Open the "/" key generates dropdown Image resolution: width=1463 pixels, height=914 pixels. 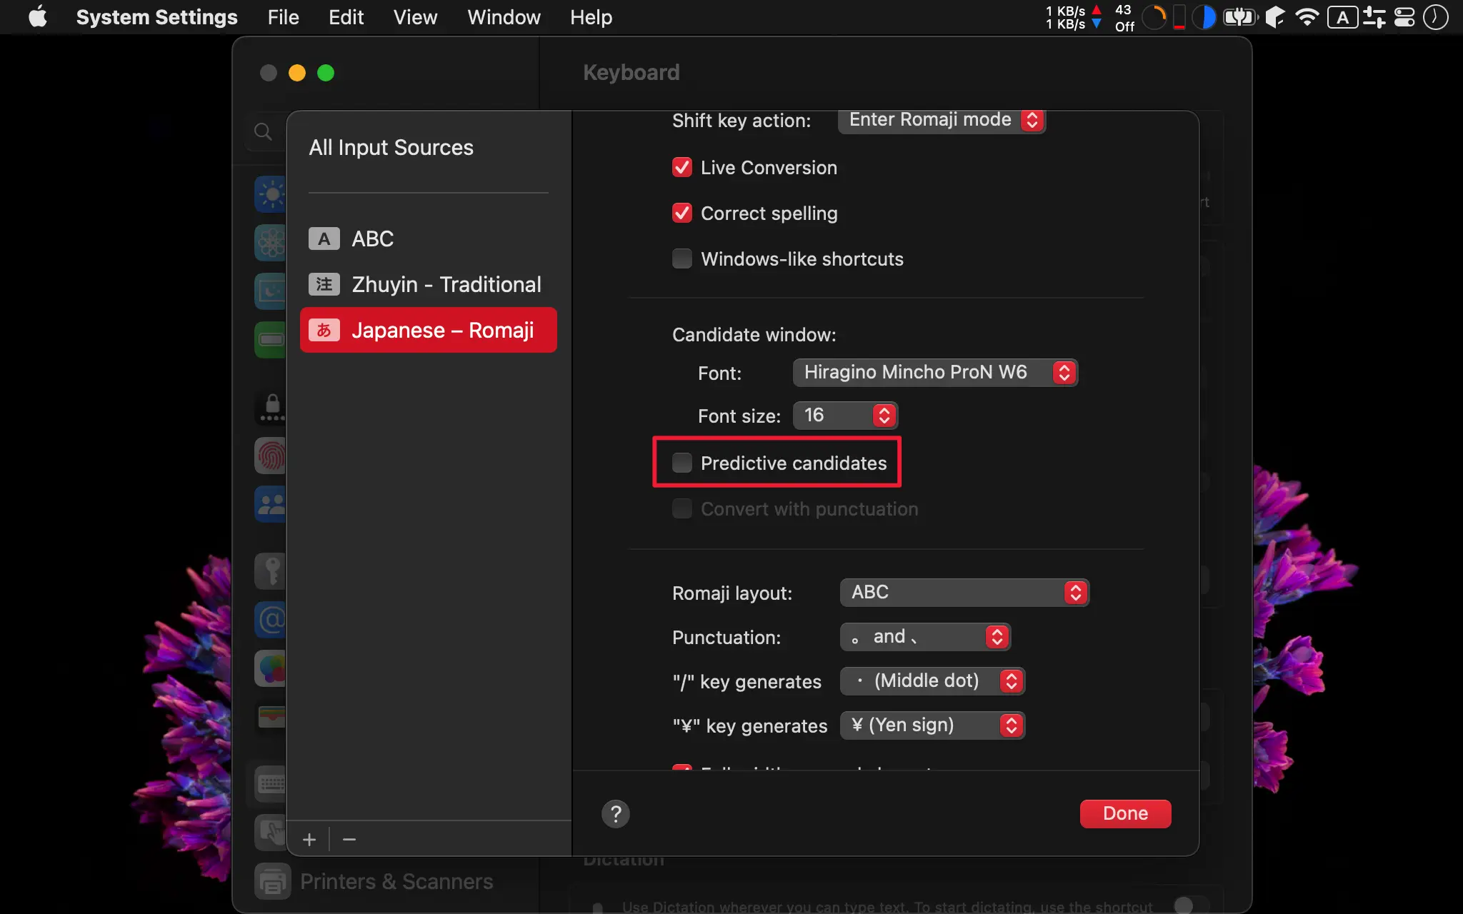tap(932, 681)
